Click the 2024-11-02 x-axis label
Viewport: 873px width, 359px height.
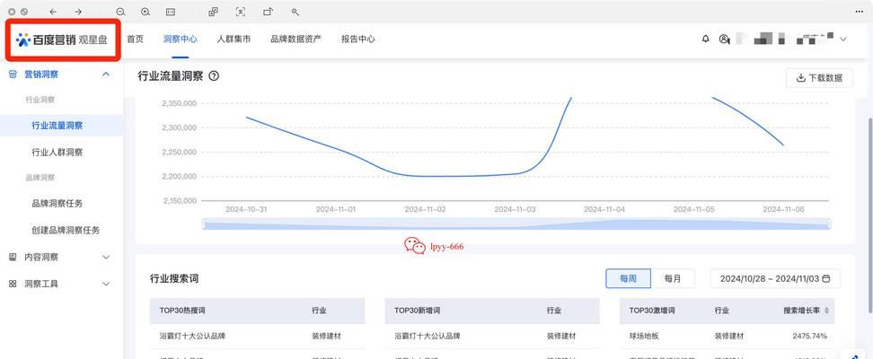[x=425, y=209]
